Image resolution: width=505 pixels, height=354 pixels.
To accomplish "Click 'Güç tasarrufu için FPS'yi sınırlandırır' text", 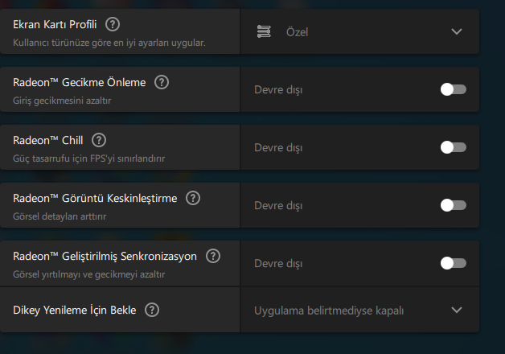I will click(x=89, y=158).
